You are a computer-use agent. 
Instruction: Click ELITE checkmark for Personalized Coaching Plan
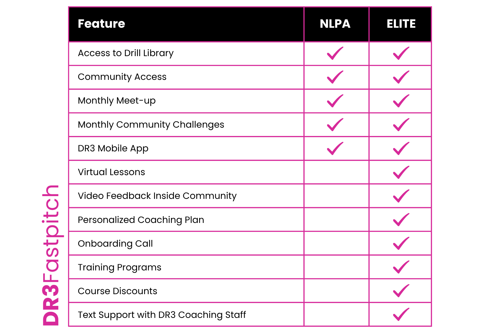click(x=401, y=220)
